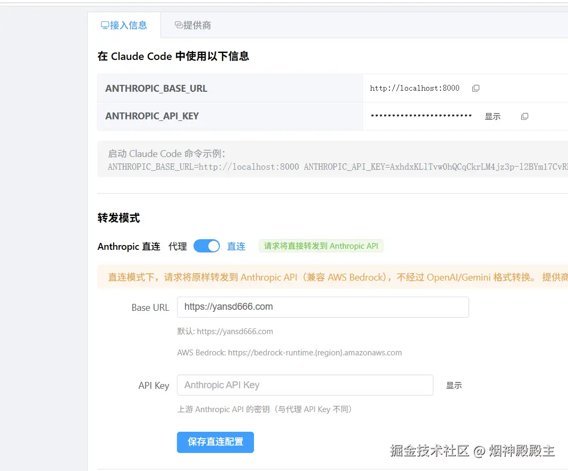This screenshot has width=568, height=471.
Task: Show the hidden ANTHROPIC_API_KEY value
Action: point(493,116)
